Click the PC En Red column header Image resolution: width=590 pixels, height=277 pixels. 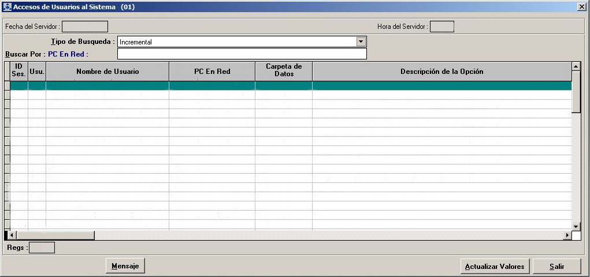pos(212,71)
